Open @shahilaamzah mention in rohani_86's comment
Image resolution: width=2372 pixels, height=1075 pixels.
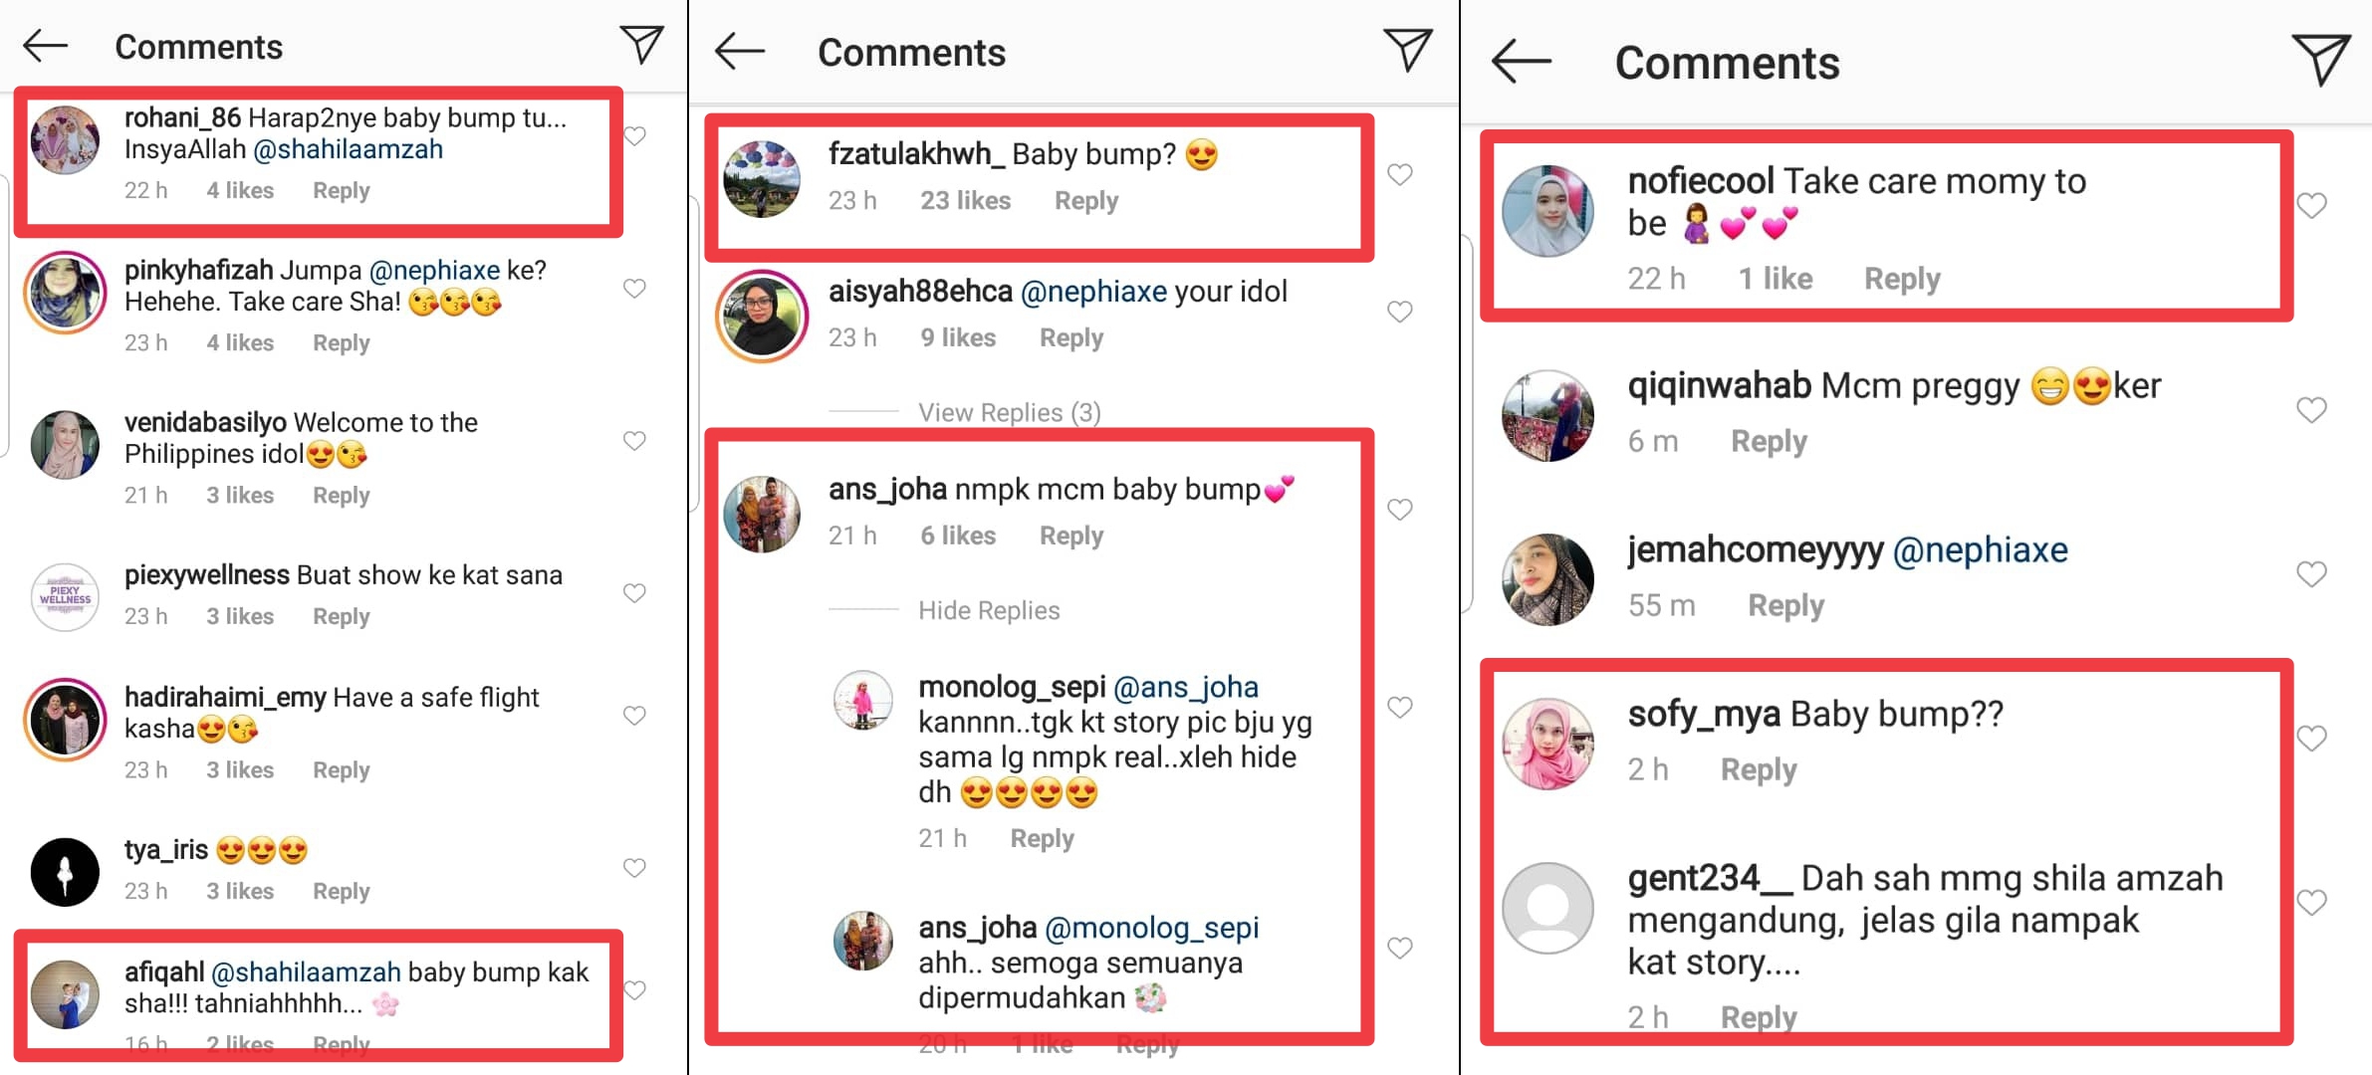[x=349, y=149]
